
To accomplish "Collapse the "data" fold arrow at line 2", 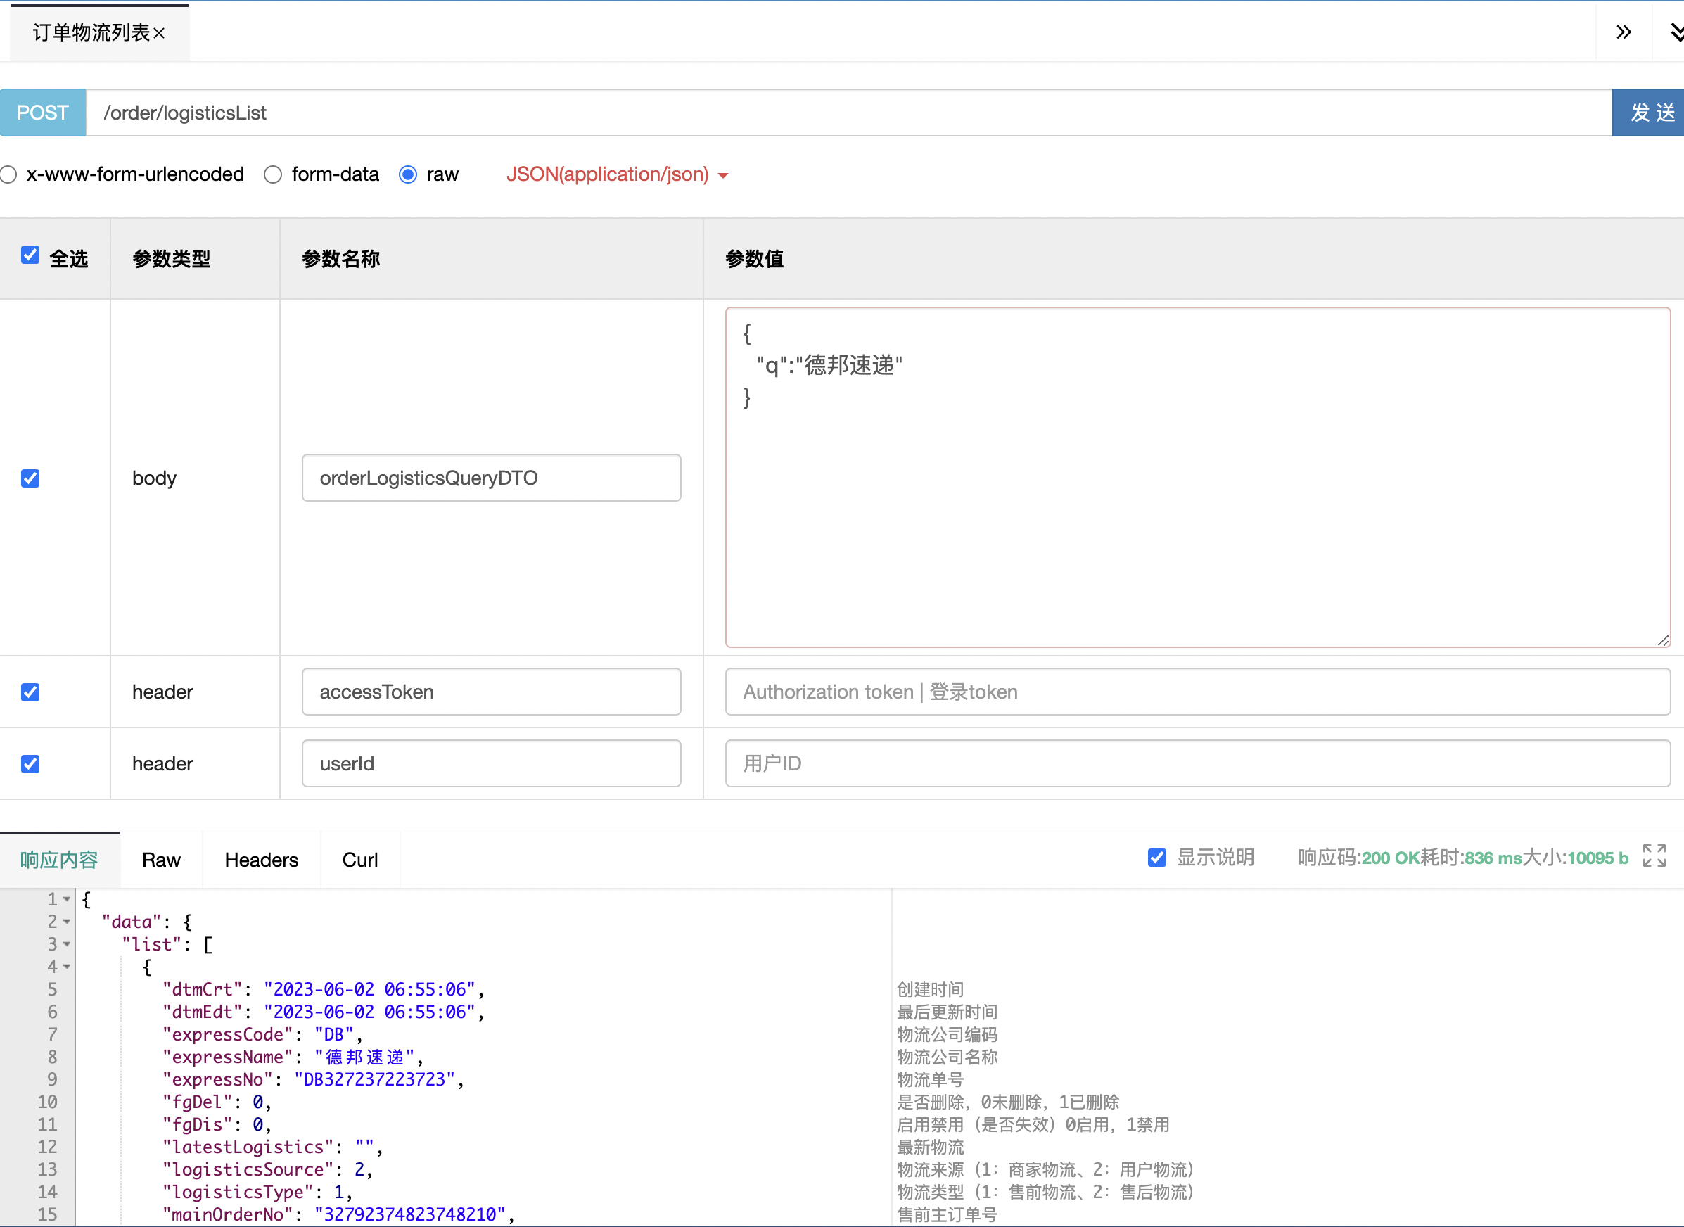I will tap(67, 922).
